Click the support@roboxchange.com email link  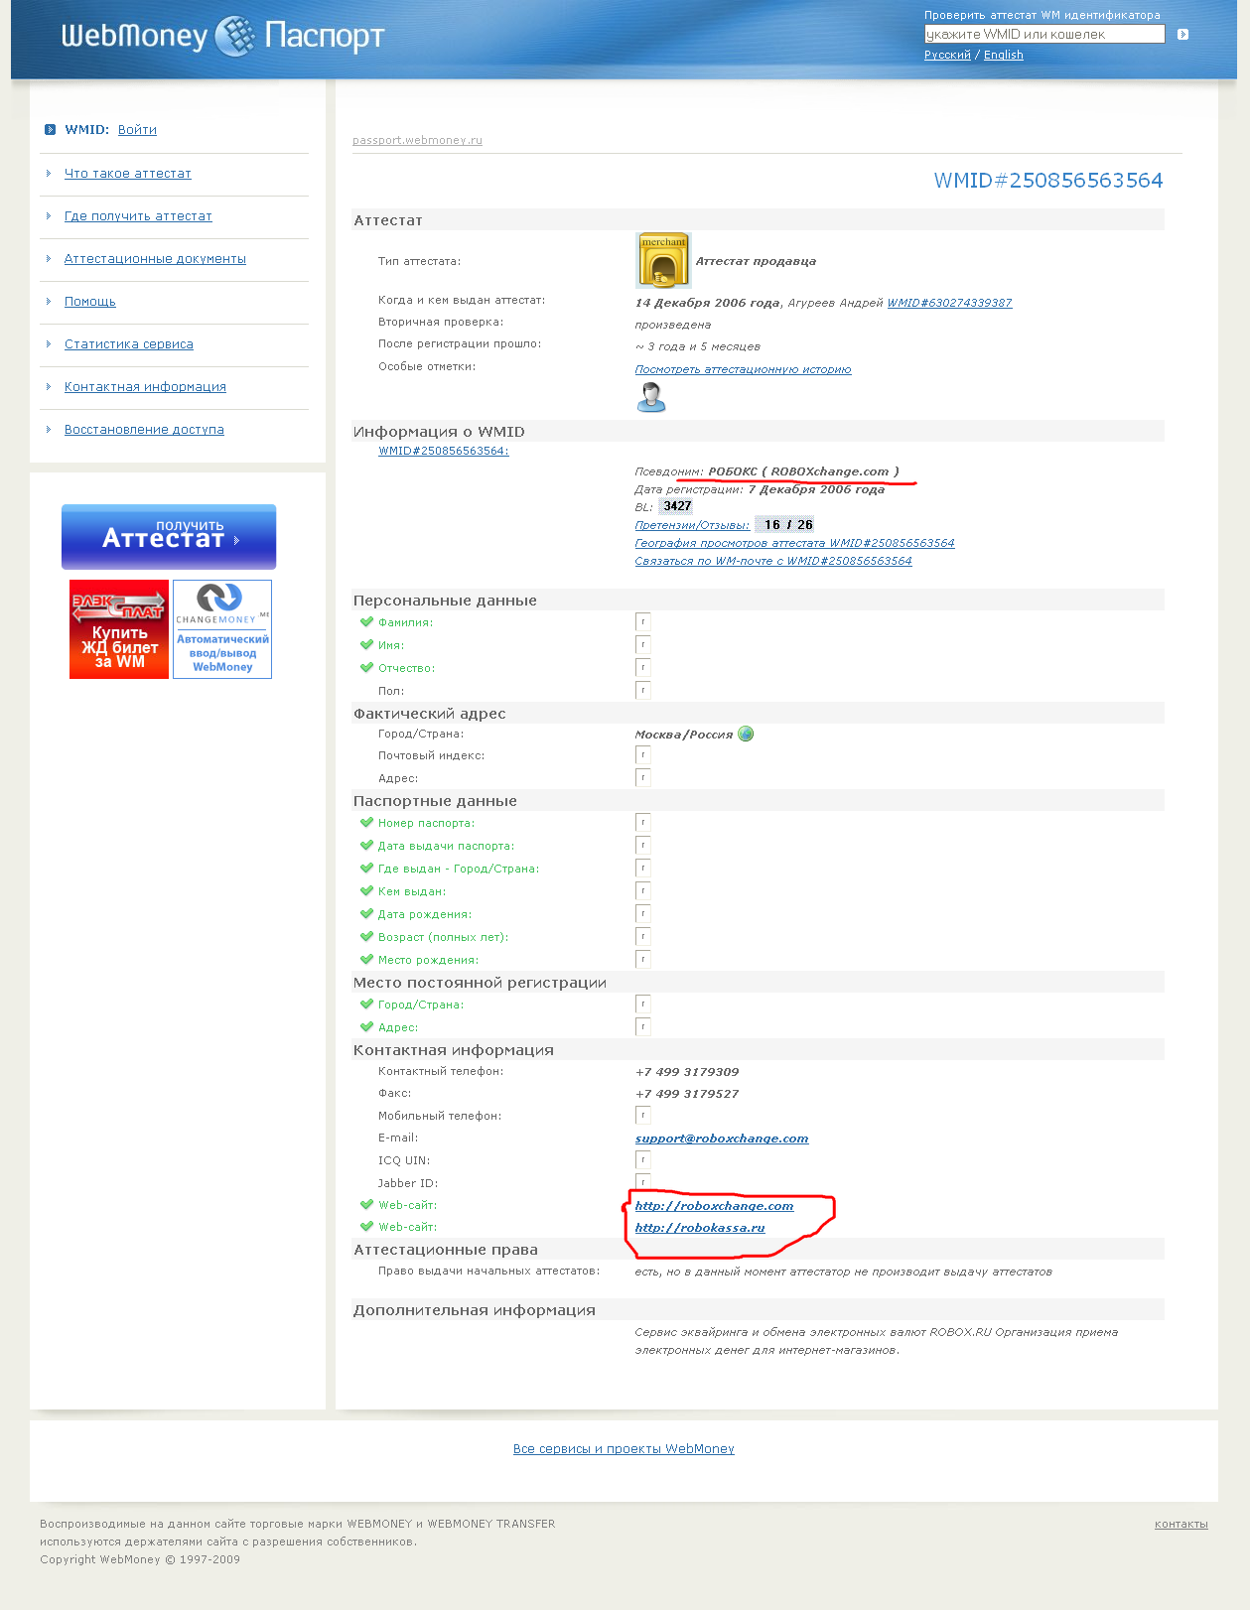click(722, 1139)
